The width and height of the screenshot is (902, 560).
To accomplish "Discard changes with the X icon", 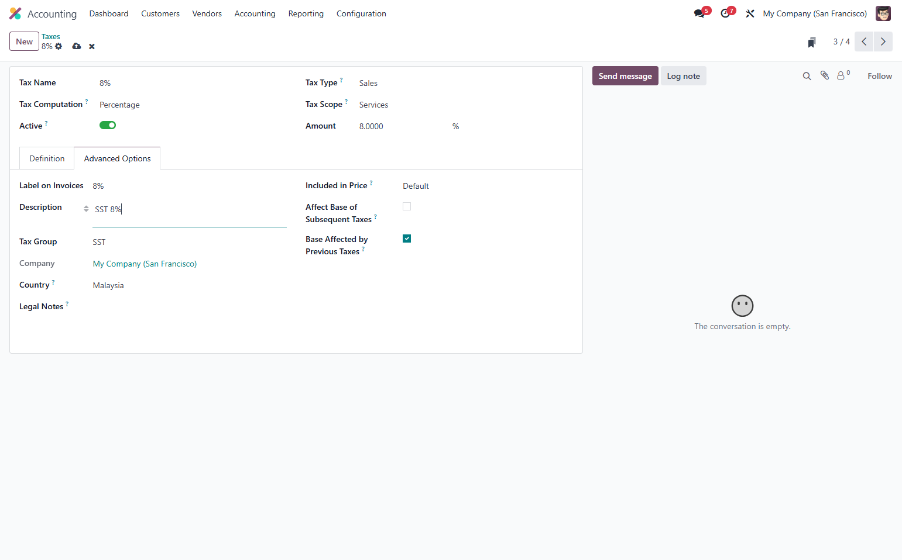I will click(92, 46).
